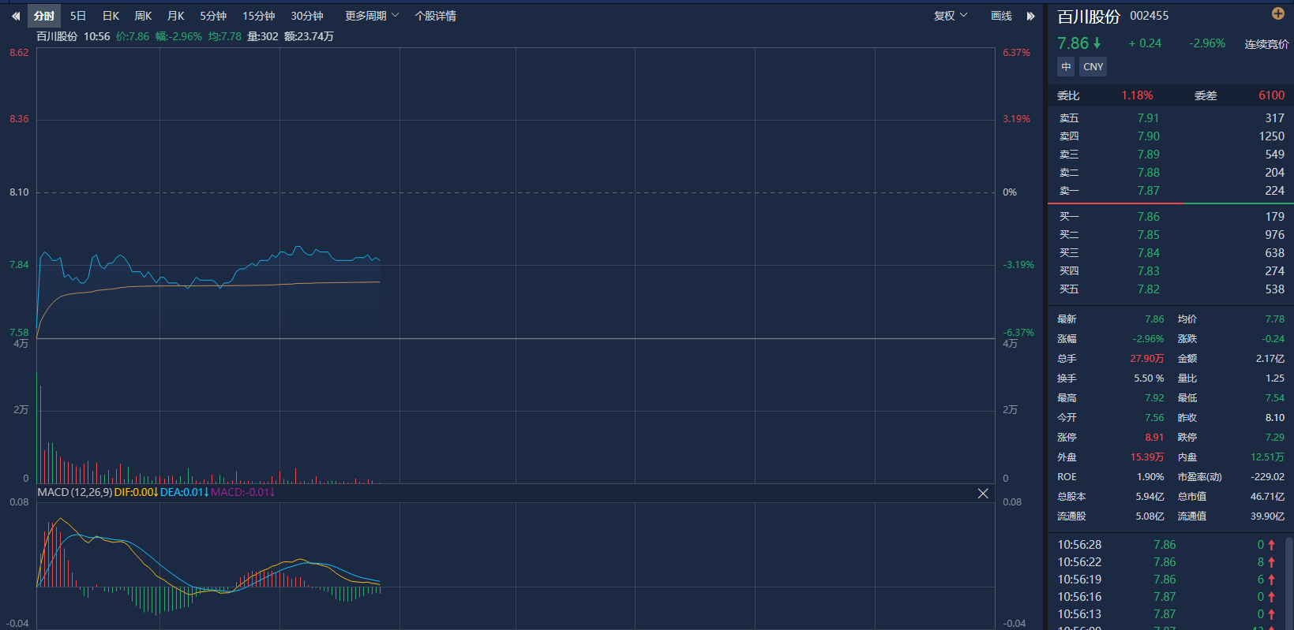This screenshot has width=1294, height=630.
Task: Add stock to watchlist with plus icon
Action: (1277, 13)
